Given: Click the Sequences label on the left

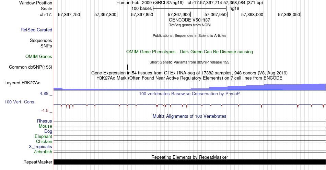Looking at the screenshot, I should click(41, 40).
